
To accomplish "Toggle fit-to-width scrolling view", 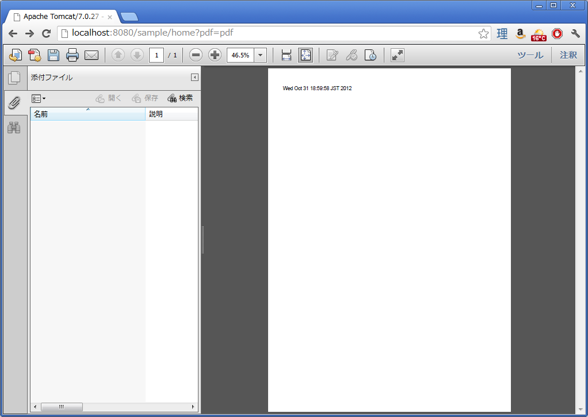I will tap(287, 55).
